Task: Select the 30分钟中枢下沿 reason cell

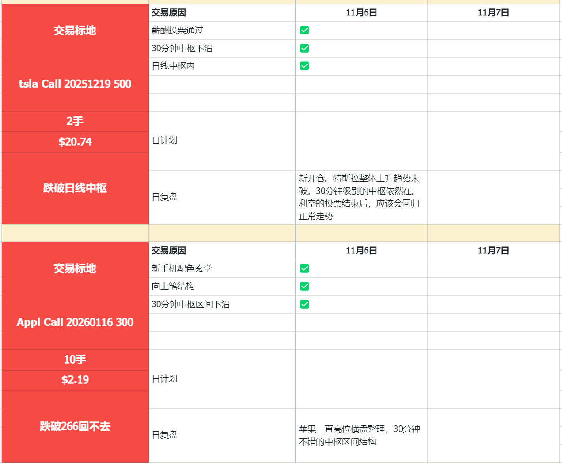Action: pos(222,49)
